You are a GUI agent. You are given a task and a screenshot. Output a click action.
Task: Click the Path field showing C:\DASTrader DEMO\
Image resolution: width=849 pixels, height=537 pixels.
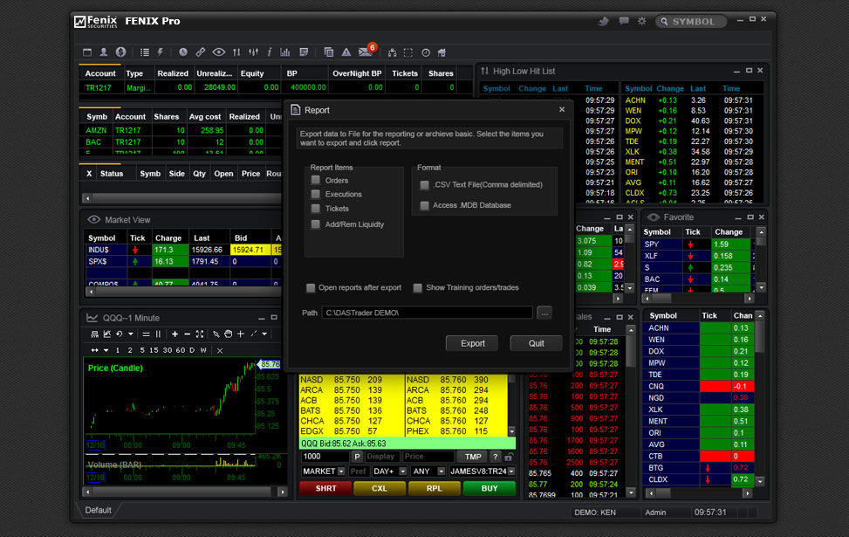tap(428, 313)
